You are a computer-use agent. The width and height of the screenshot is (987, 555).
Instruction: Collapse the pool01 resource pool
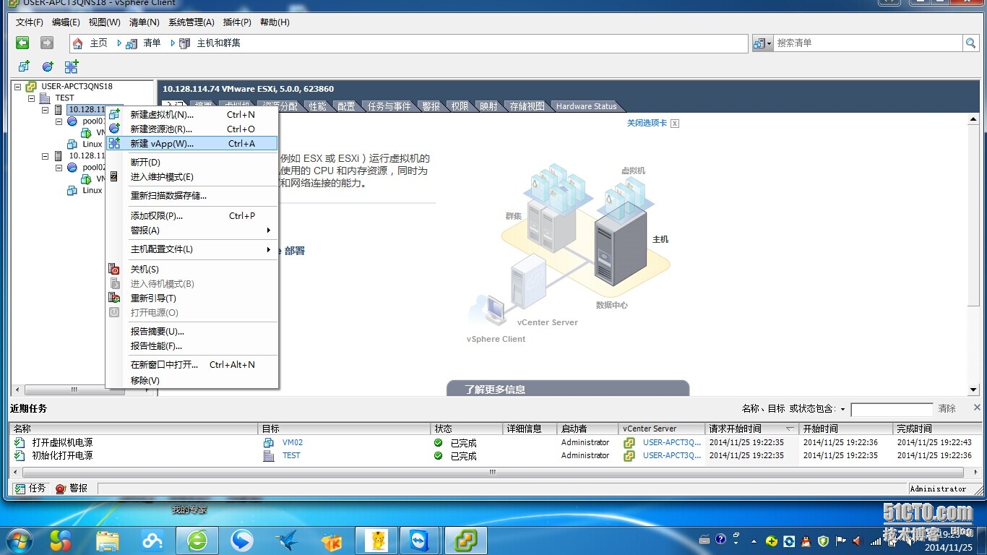pyautogui.click(x=59, y=121)
